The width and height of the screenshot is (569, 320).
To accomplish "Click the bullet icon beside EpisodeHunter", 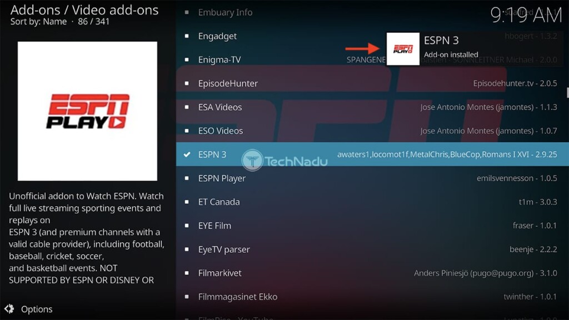I will tap(187, 83).
